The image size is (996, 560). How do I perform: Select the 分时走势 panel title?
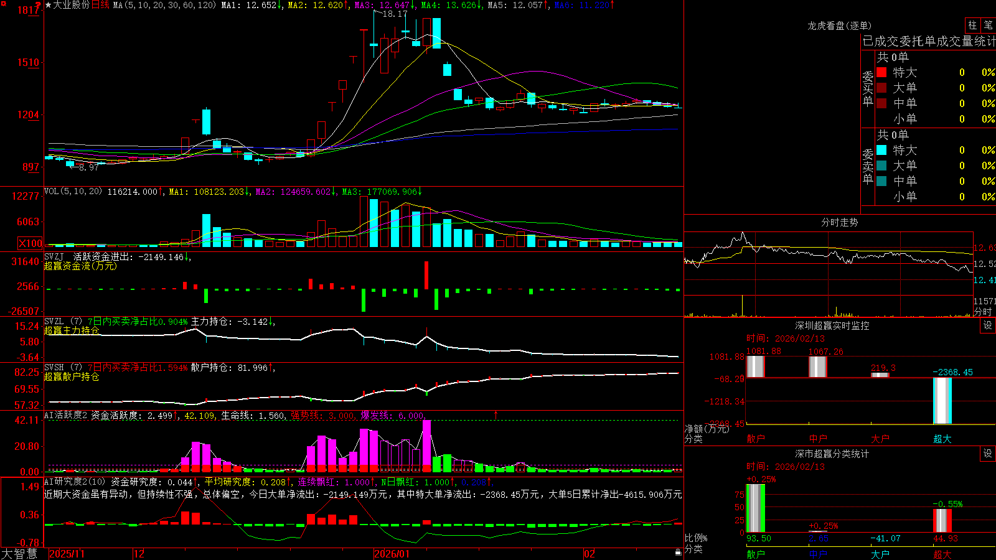coord(839,222)
